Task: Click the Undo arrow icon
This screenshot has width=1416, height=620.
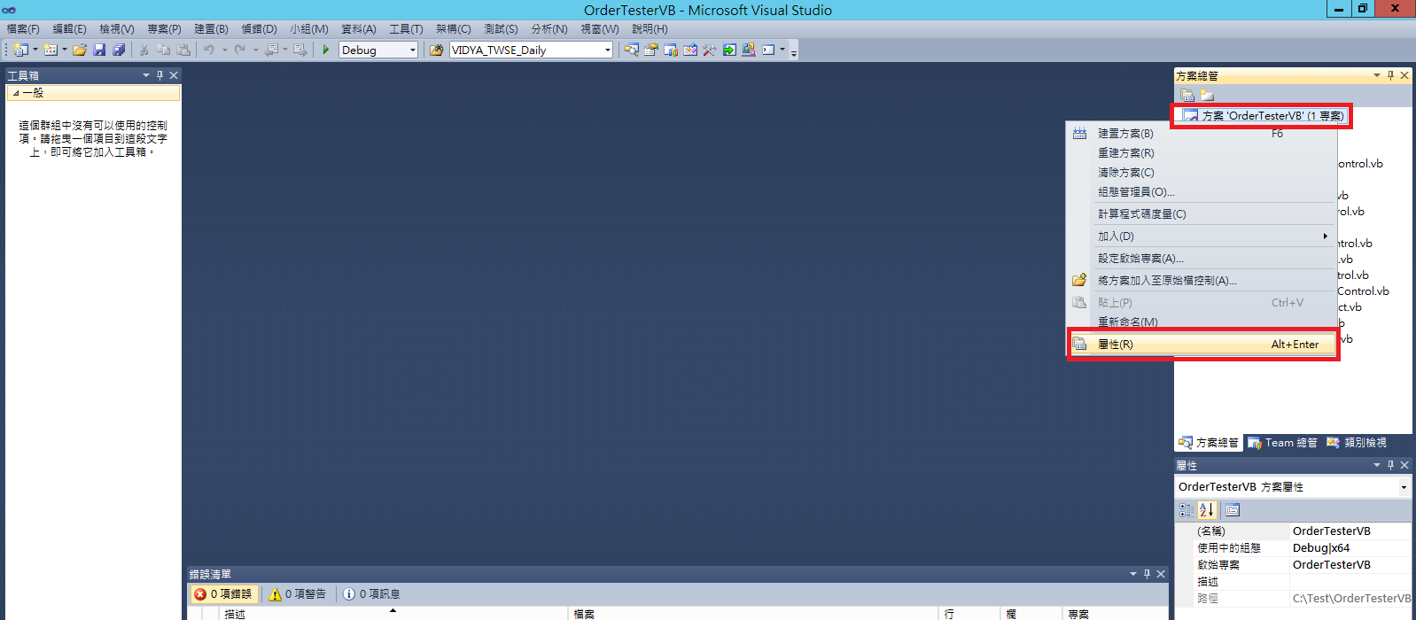Action: click(209, 50)
